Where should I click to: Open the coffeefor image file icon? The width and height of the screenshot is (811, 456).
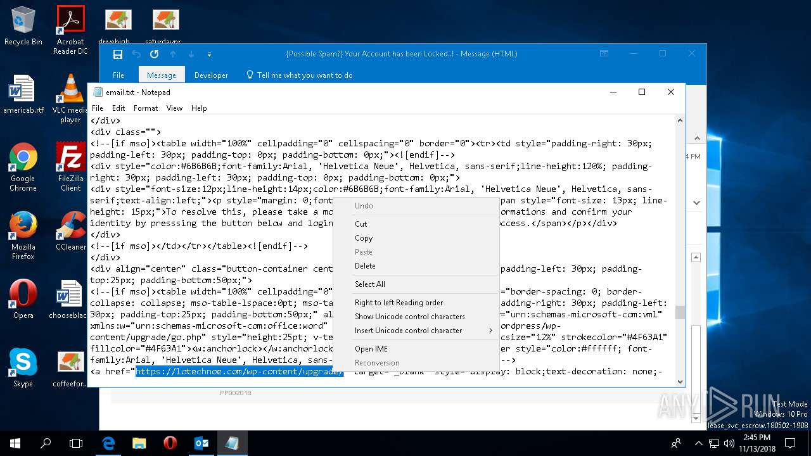pyautogui.click(x=70, y=367)
